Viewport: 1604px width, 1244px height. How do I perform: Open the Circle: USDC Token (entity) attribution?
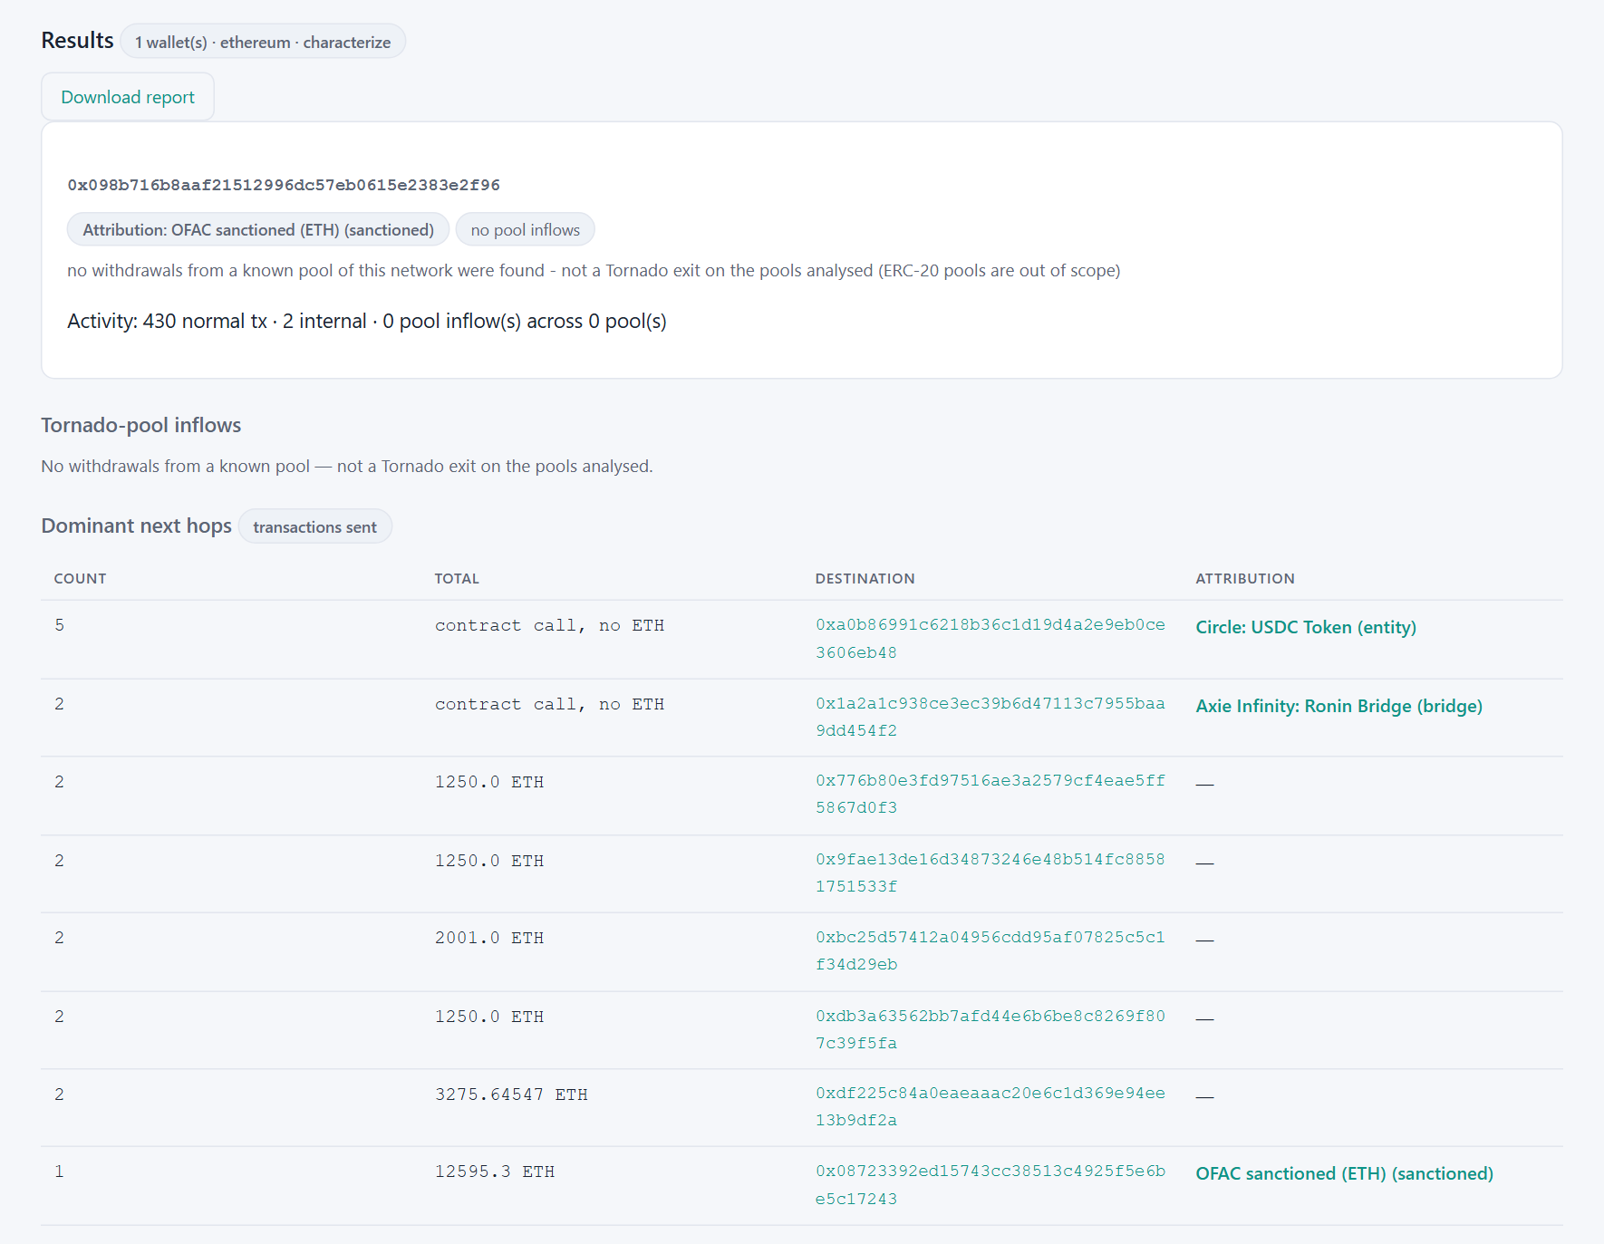click(1306, 627)
